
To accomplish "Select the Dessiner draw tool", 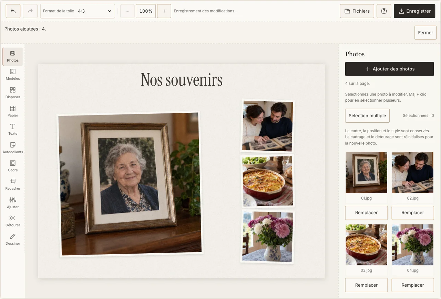I will pos(13,240).
